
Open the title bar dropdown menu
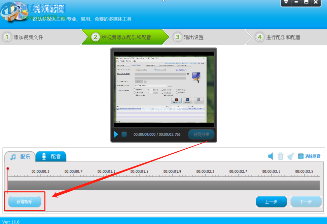coord(286,2)
